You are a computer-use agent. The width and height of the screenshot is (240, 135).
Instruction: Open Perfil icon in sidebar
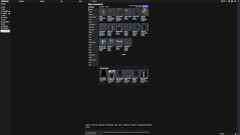pos(1,9)
